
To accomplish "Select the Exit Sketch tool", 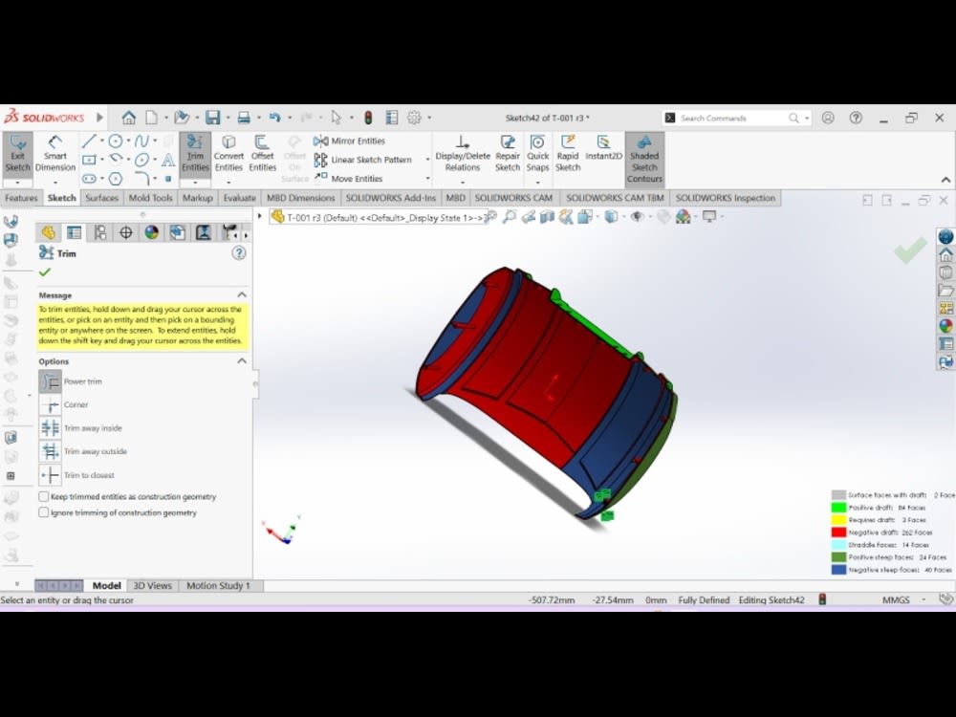I will click(x=17, y=153).
